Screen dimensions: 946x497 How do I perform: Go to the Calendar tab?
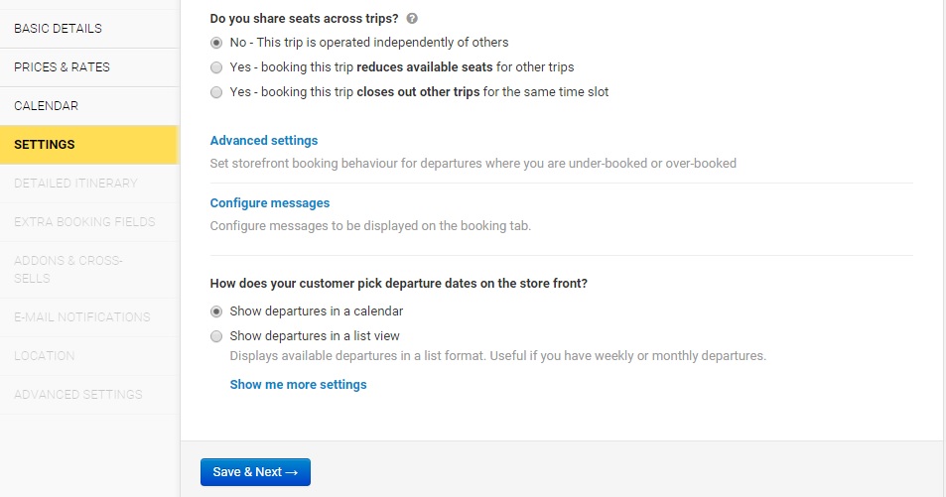point(46,106)
